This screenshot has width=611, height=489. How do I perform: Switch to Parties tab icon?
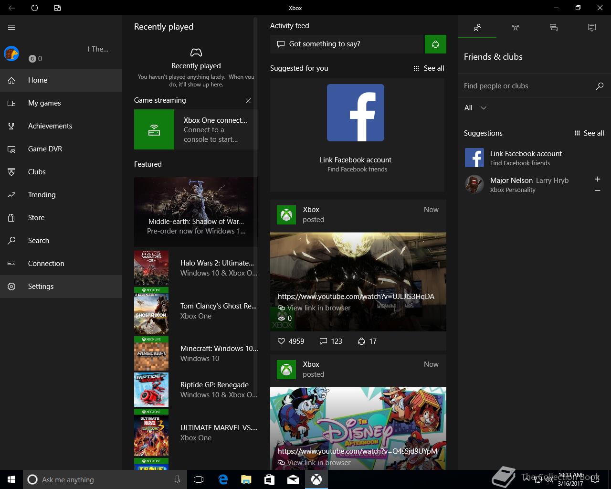516,28
